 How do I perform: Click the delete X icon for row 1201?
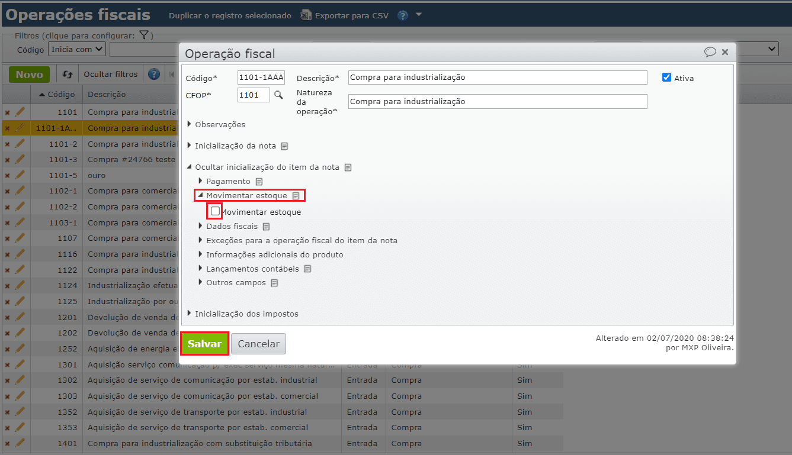(x=7, y=317)
